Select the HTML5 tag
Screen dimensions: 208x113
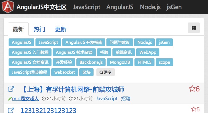(x=144, y=62)
